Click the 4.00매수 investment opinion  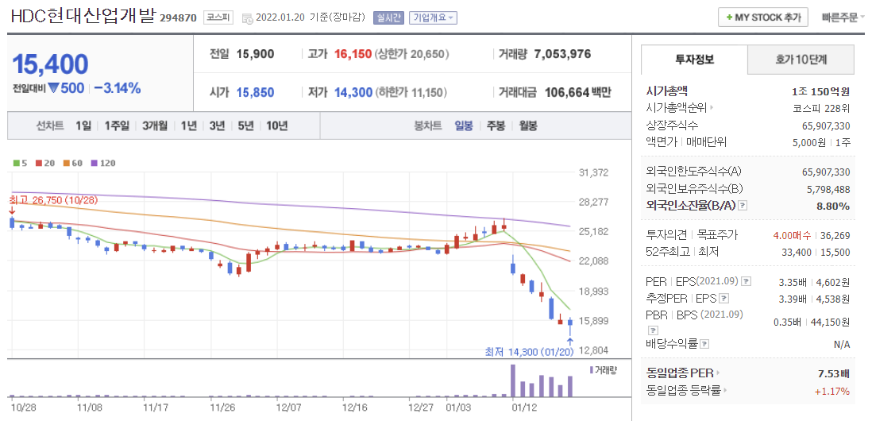[792, 236]
